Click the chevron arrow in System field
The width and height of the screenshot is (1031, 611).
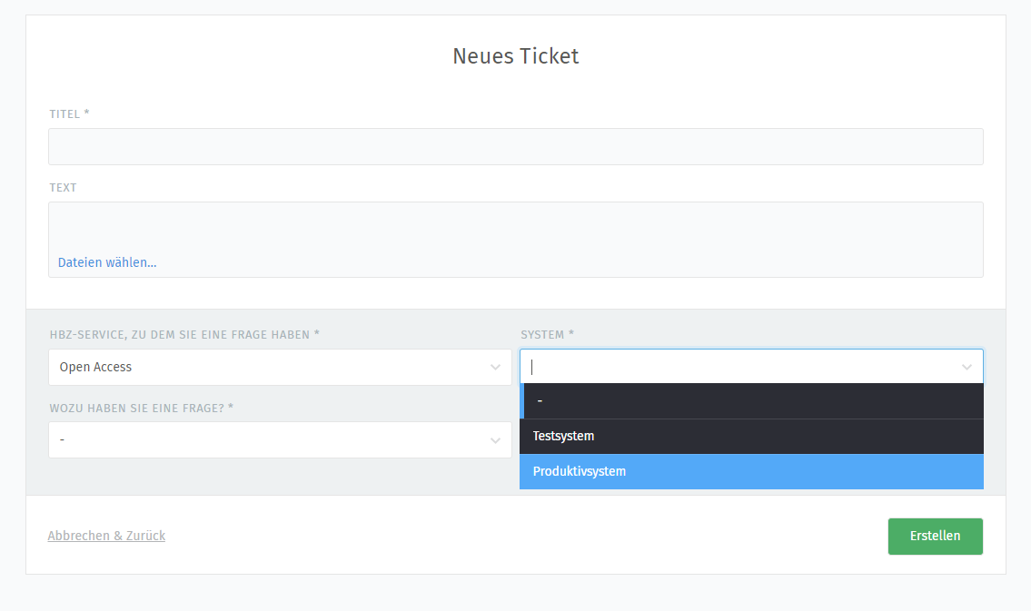tap(967, 367)
